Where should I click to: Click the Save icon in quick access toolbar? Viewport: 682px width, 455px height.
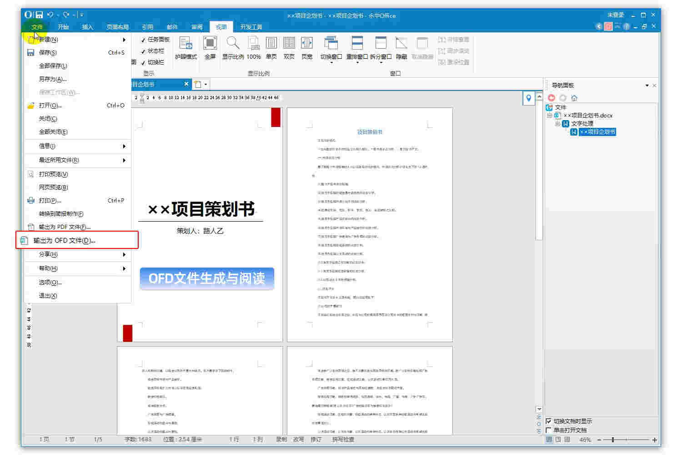pyautogui.click(x=40, y=14)
